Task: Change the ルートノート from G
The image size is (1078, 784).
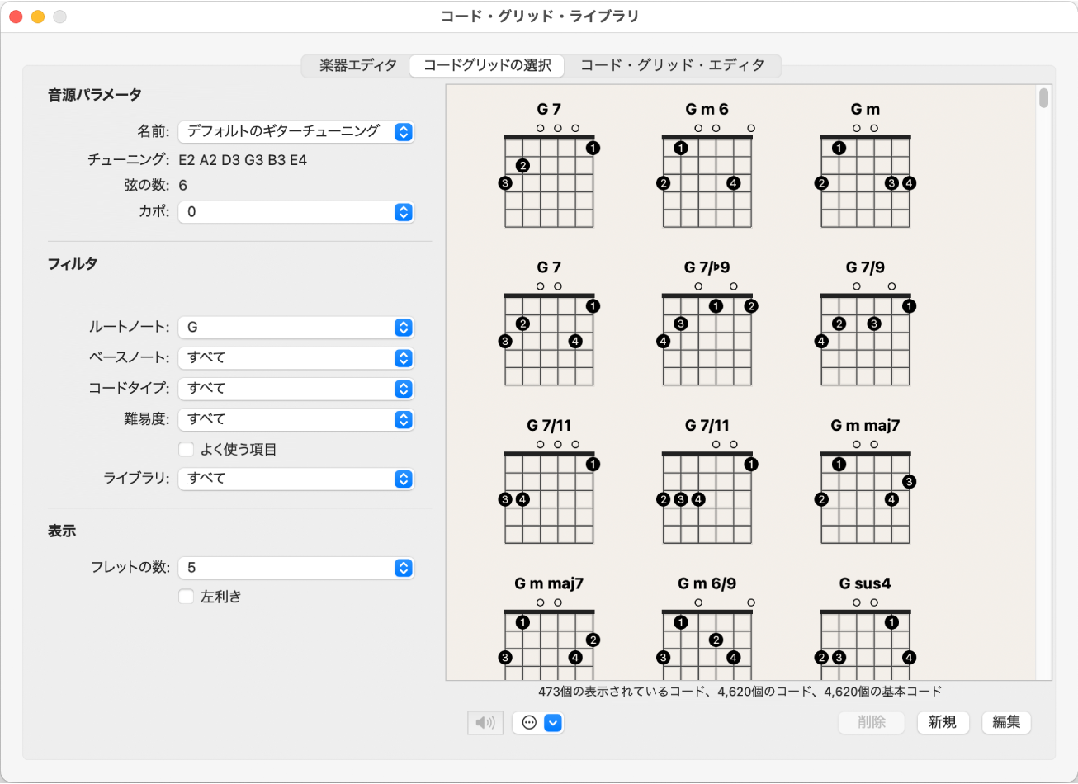Action: pos(402,327)
